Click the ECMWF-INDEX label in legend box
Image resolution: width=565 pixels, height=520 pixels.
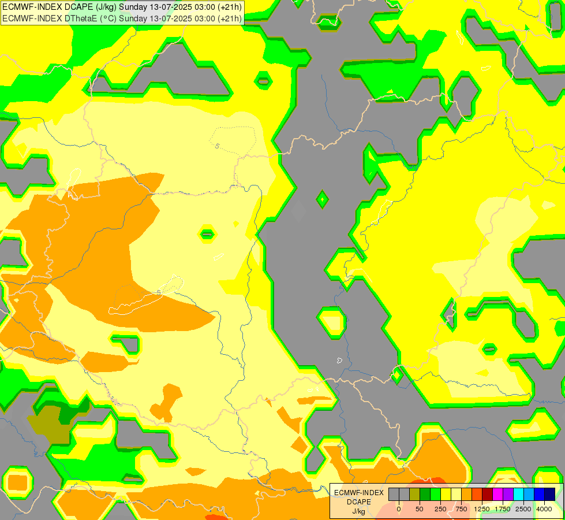pyautogui.click(x=359, y=493)
